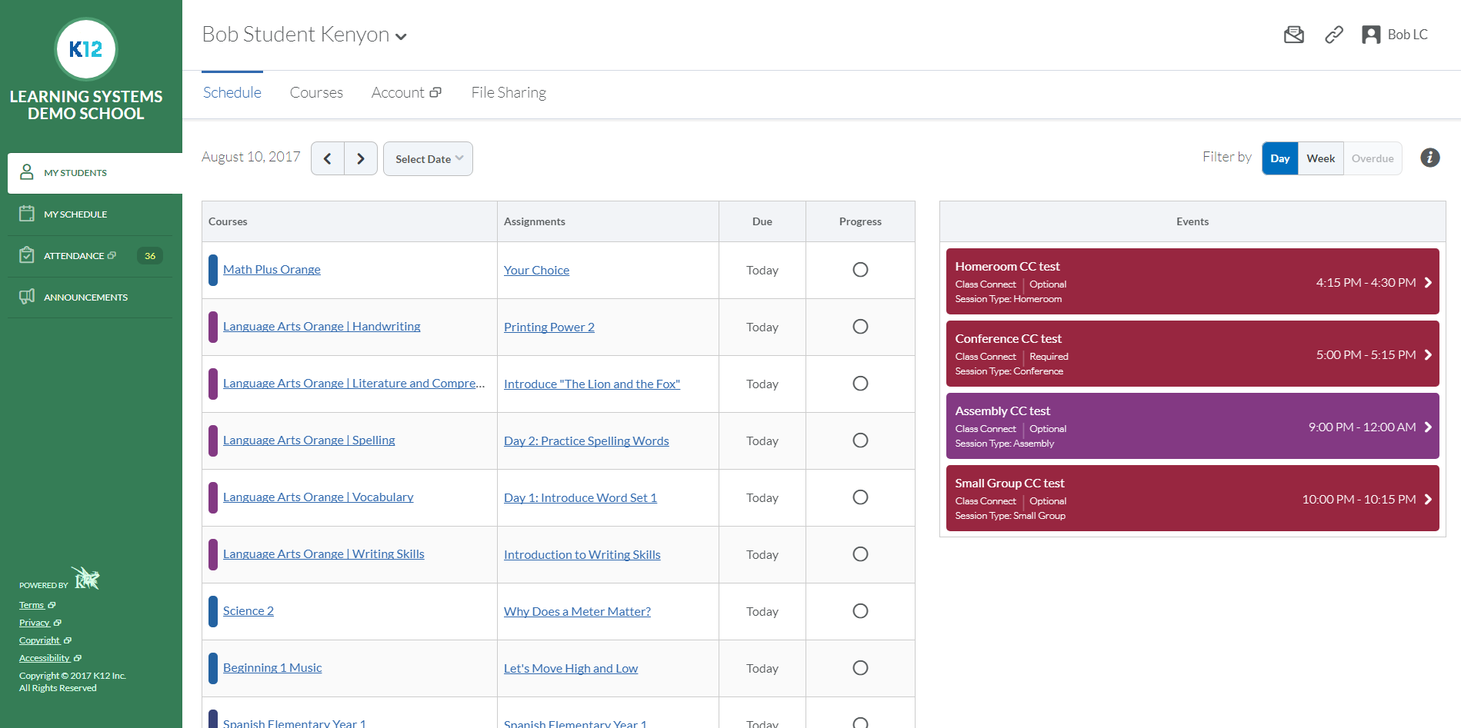This screenshot has width=1461, height=728.
Task: Open the File Sharing tab
Action: pos(509,92)
